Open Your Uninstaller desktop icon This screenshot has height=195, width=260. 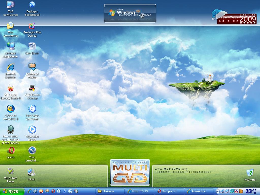(32, 151)
